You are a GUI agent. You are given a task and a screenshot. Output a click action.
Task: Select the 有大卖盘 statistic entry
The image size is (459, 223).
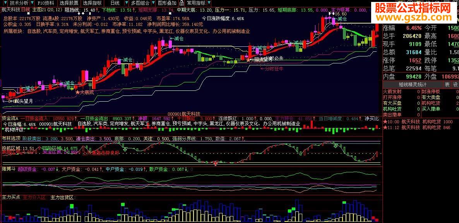tap(440, 97)
